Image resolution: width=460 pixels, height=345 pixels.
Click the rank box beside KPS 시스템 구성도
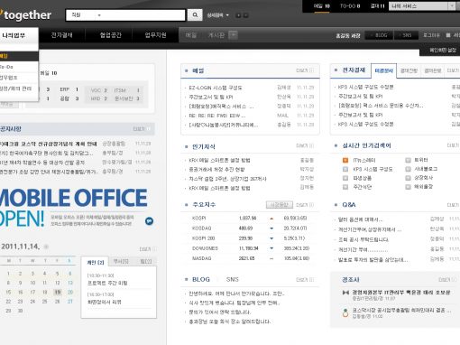click(345, 169)
